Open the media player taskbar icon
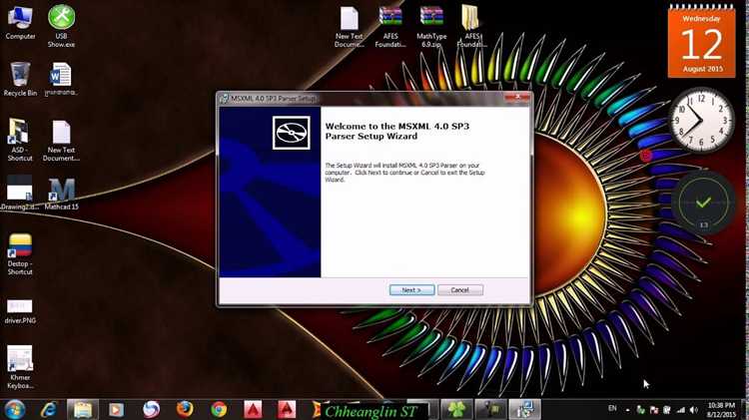Image resolution: width=749 pixels, height=420 pixels. point(116,409)
